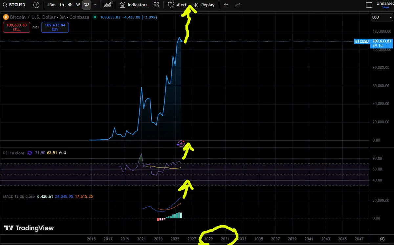Open the layout setup square icon
This screenshot has width=394, height=245.
pyautogui.click(x=369, y=5)
